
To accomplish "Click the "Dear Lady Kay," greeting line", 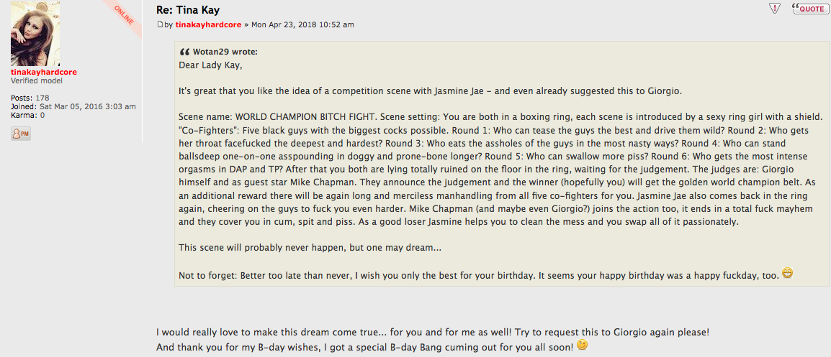I will [211, 65].
